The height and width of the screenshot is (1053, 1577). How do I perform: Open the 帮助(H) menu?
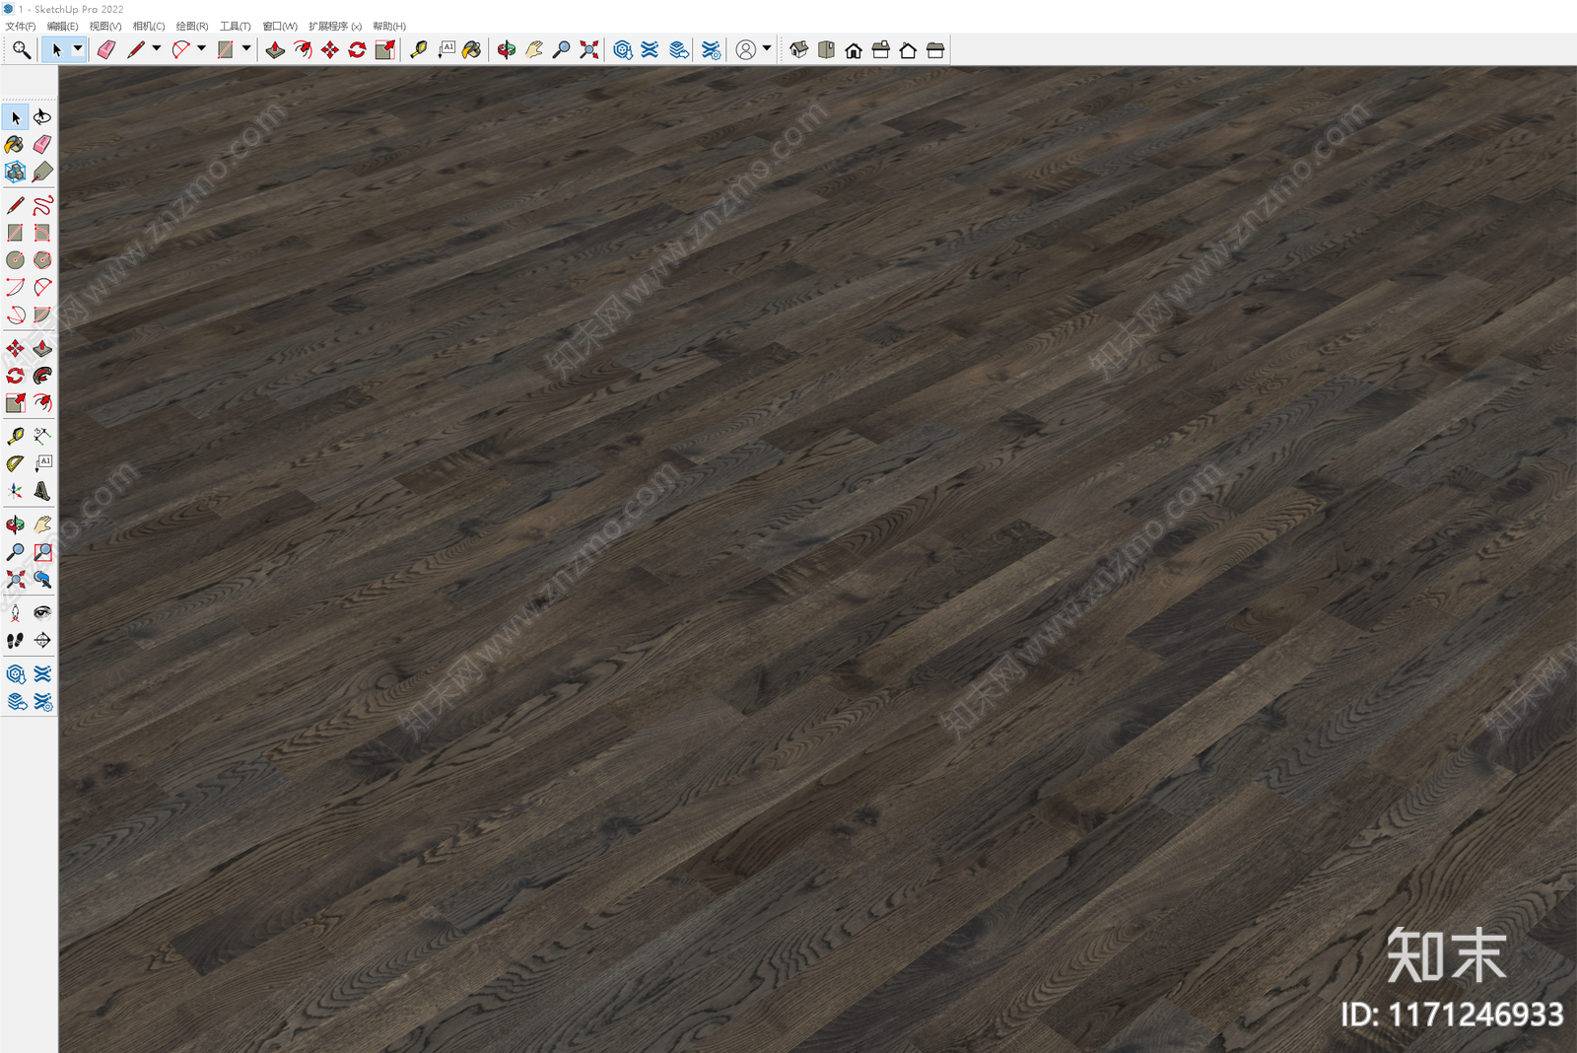point(389,26)
